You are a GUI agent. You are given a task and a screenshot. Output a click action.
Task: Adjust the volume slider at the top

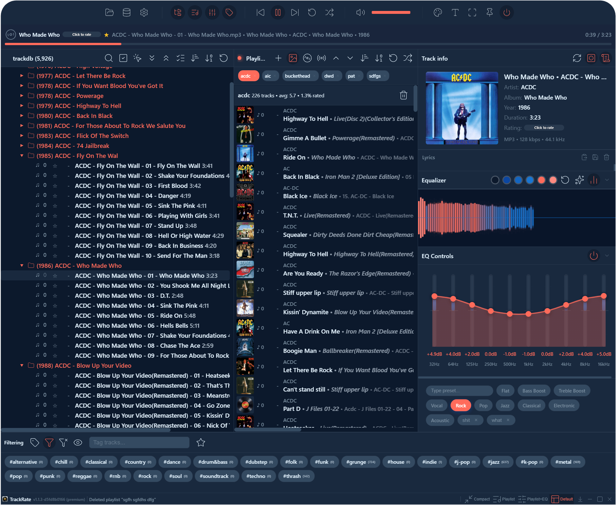click(x=391, y=12)
